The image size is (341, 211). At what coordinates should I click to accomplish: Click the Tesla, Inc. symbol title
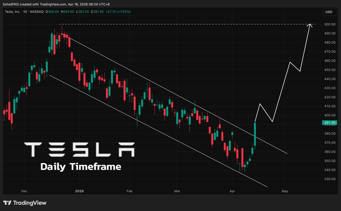[x=12, y=12]
